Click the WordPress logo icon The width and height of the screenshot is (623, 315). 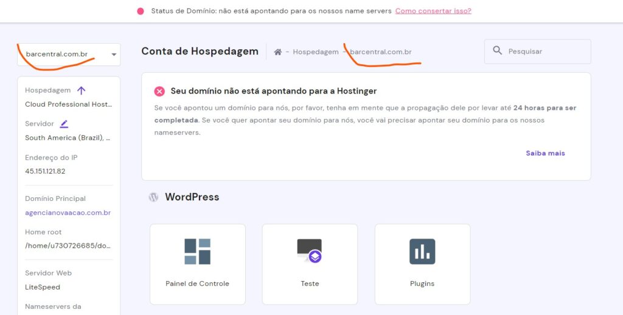coord(154,197)
